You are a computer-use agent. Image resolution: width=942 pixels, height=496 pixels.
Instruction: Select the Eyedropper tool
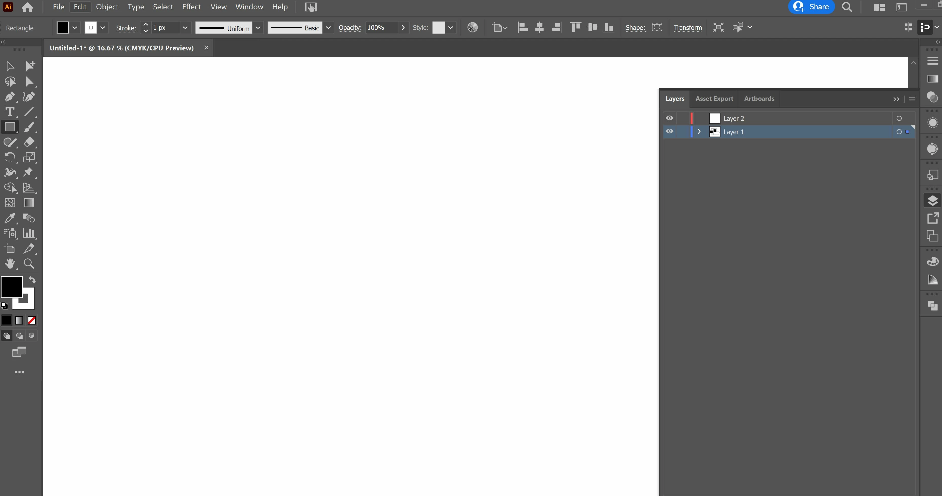(x=10, y=218)
